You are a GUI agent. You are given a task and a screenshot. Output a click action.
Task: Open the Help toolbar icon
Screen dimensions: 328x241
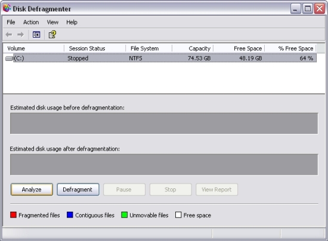pos(52,35)
